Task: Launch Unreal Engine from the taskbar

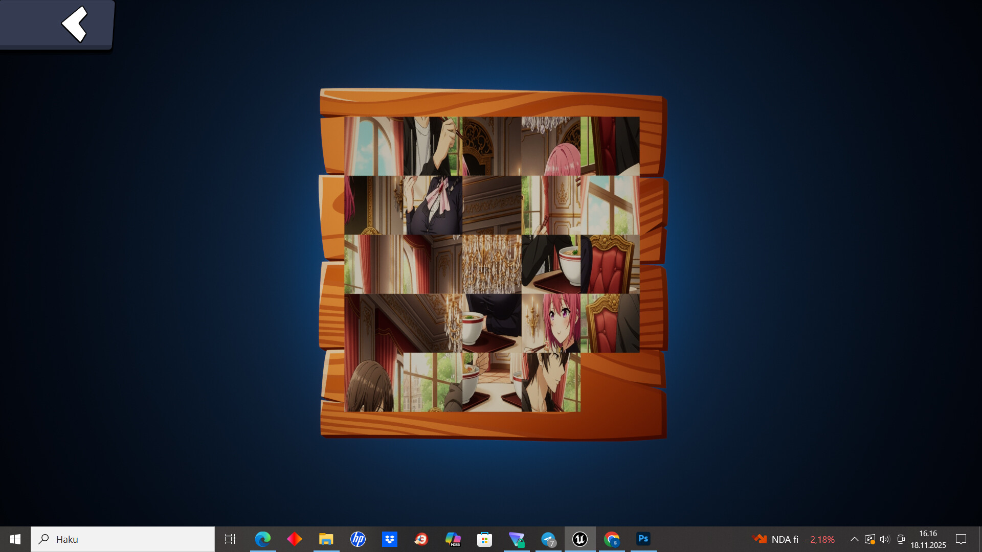Action: [x=580, y=539]
